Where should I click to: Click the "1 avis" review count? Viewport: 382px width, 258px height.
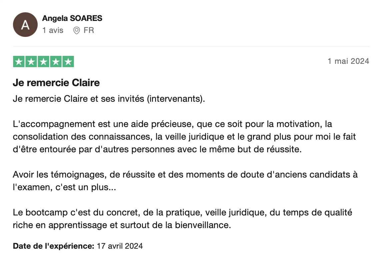point(53,30)
